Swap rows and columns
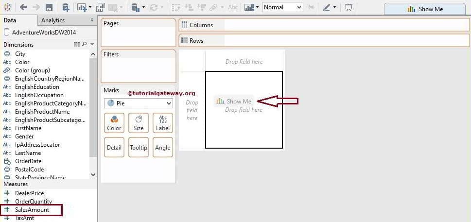This screenshot has height=222, width=471. (x=176, y=7)
